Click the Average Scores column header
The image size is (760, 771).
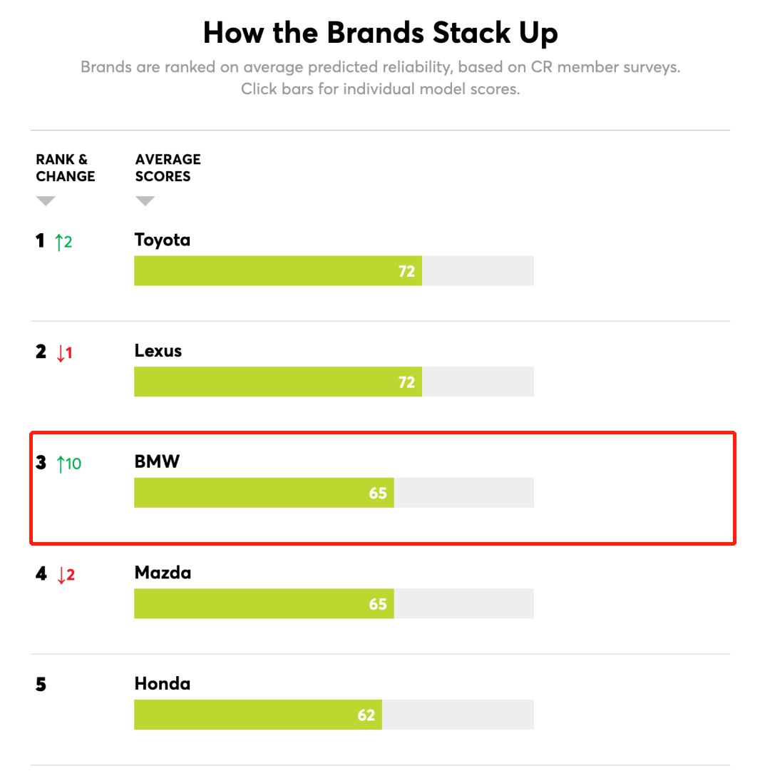168,168
